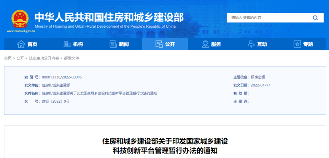Switch to the 新闻 navigation tab
329x158 pixels.
click(119, 44)
